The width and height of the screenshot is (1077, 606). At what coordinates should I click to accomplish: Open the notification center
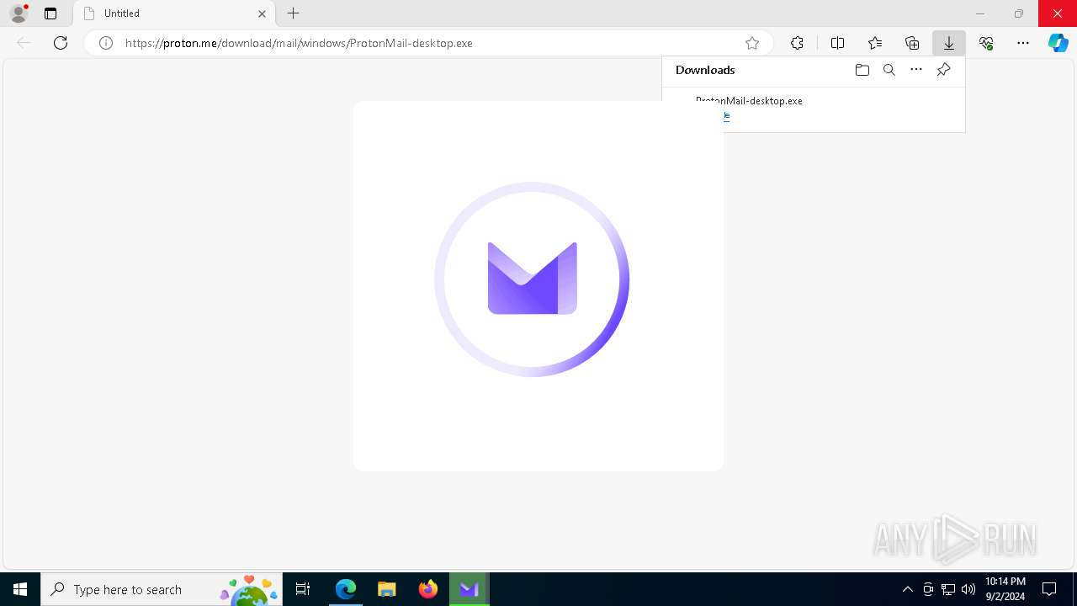(1049, 589)
